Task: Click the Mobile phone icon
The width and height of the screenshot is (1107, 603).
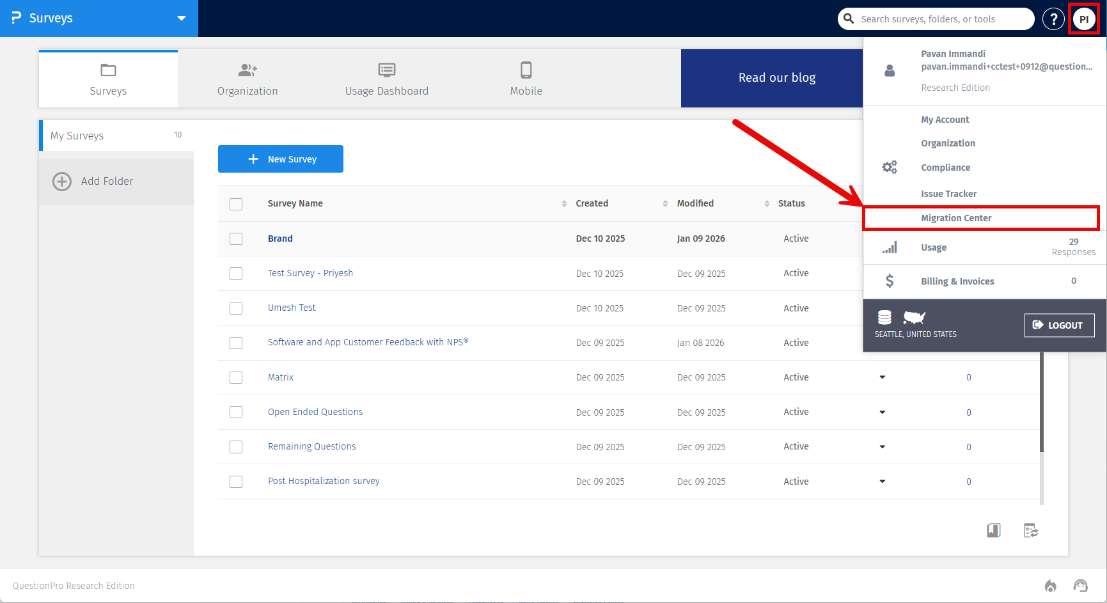Action: click(526, 70)
